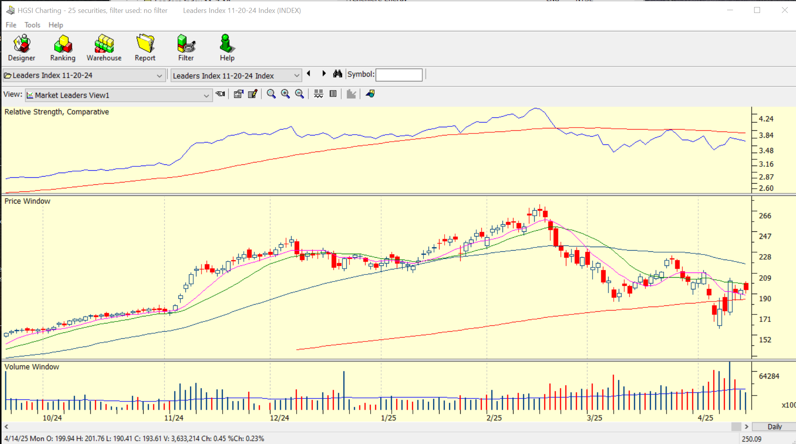The image size is (796, 444).
Task: Click the pointing hand icon beside View
Action: click(x=220, y=94)
